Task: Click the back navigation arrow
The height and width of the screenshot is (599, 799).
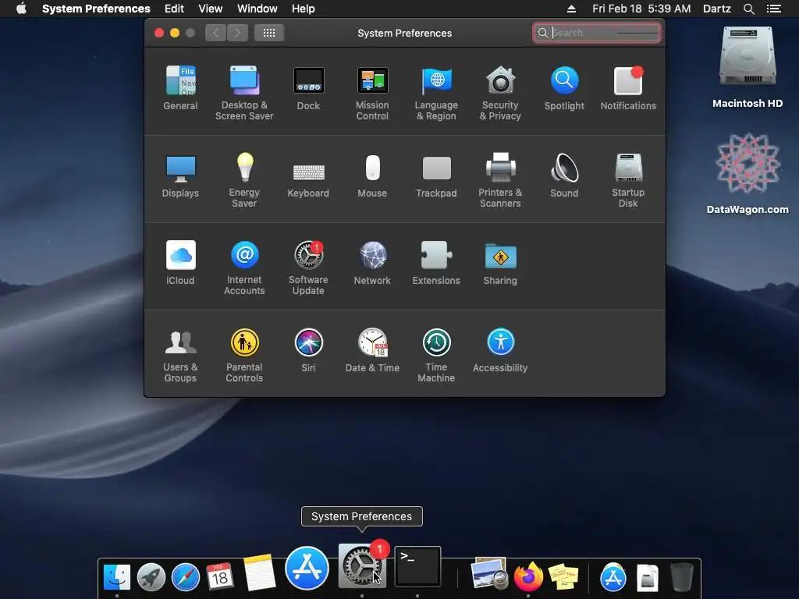Action: click(x=215, y=33)
